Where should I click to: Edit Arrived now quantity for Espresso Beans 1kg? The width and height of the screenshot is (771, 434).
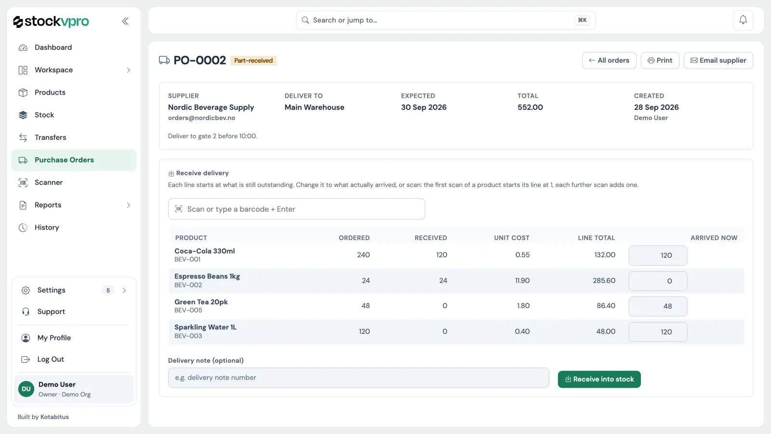coord(658,281)
